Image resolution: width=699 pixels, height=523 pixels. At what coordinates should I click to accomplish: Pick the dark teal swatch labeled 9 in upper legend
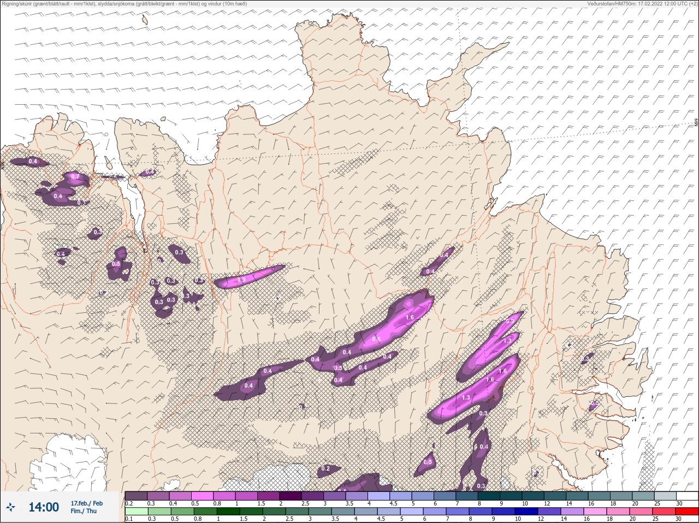click(x=511, y=496)
